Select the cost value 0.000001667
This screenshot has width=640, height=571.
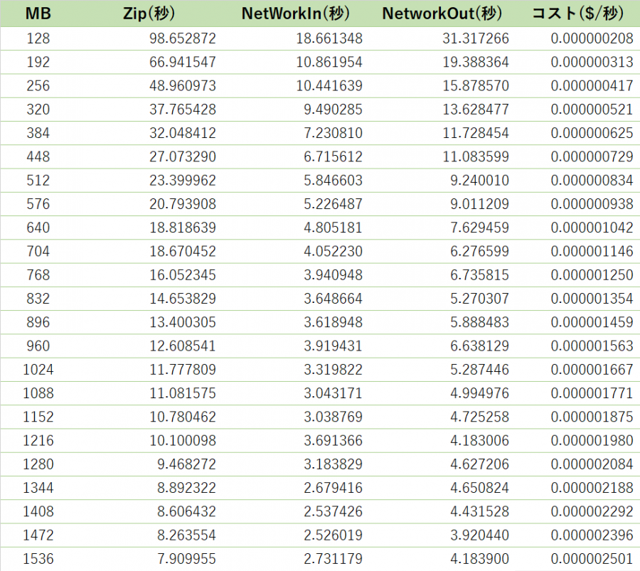click(x=592, y=370)
